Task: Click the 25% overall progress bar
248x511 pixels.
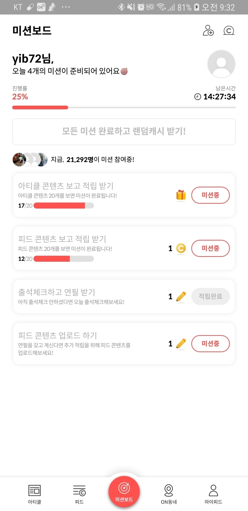Action: coord(124,107)
